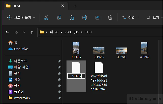Click the Rename icon in toolbar

85,18
